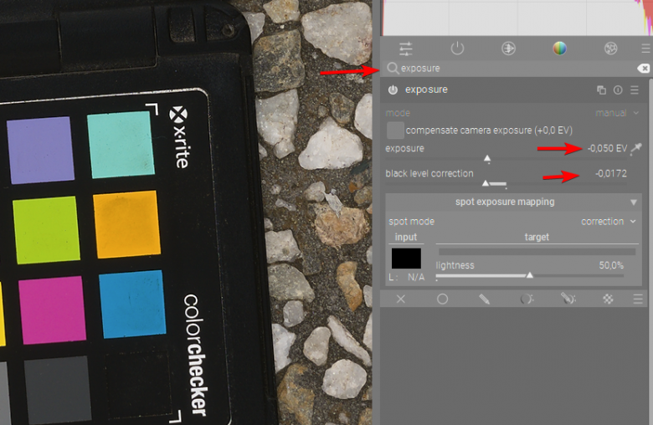Click black level value -0,0172
This screenshot has width=653, height=425.
pyautogui.click(x=611, y=173)
